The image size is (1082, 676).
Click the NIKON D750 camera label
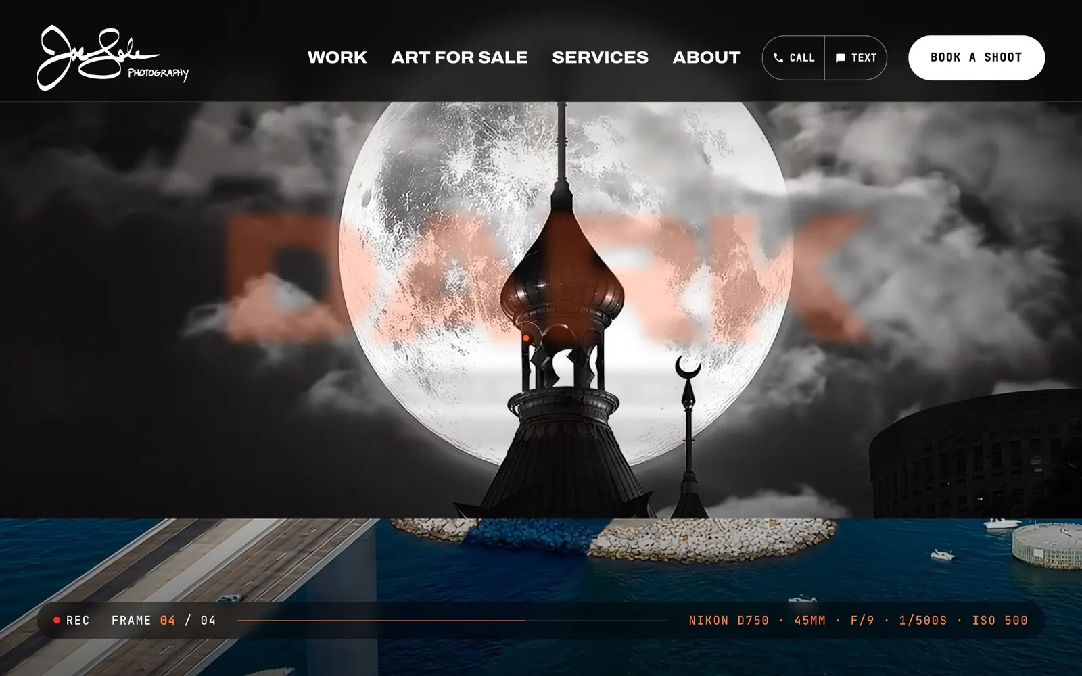(x=729, y=620)
